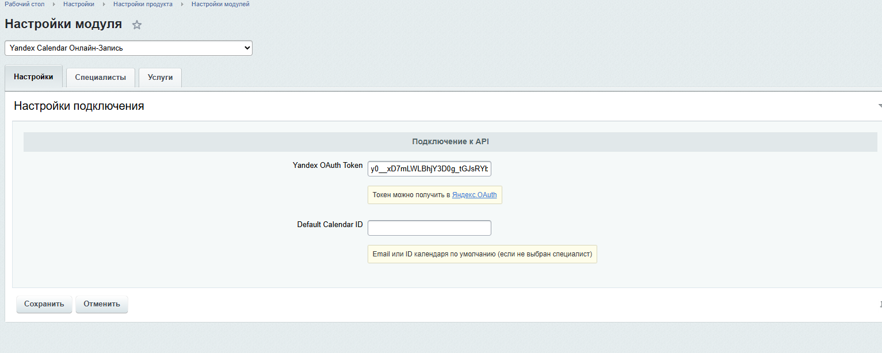Open the Yandex Calendar module dropdown

128,48
